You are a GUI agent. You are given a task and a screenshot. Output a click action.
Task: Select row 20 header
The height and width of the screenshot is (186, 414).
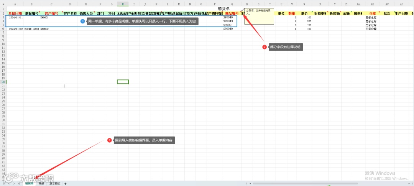(3, 82)
